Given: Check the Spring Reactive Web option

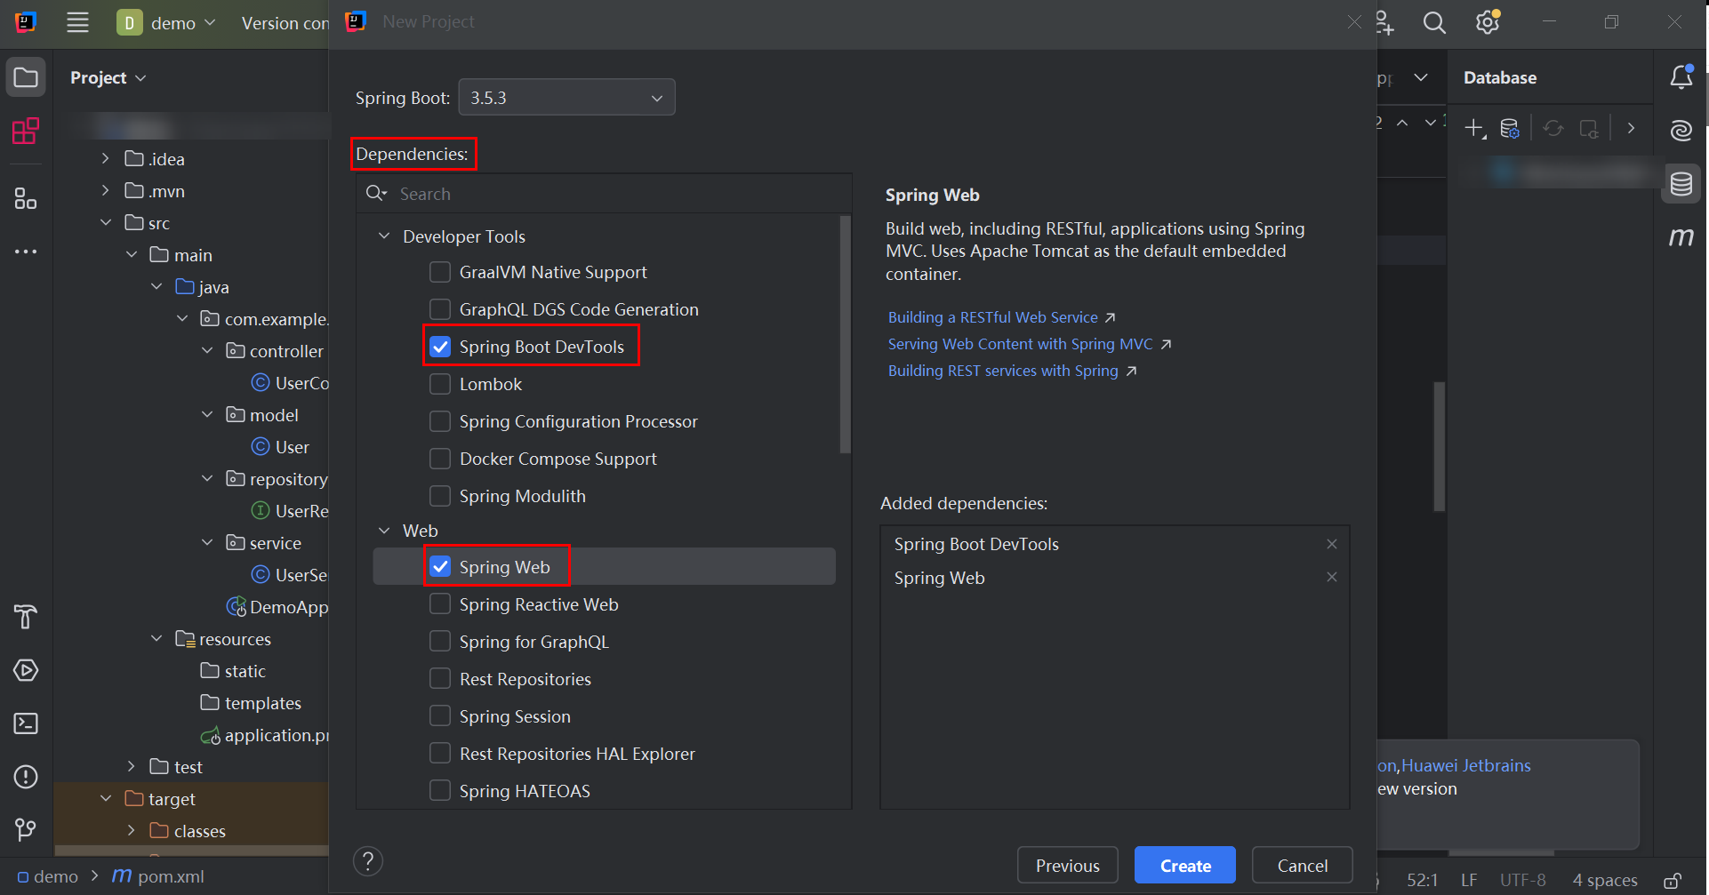Looking at the screenshot, I should (x=440, y=604).
